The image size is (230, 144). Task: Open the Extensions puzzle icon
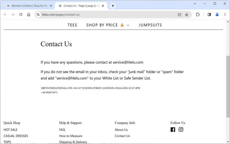click(198, 14)
